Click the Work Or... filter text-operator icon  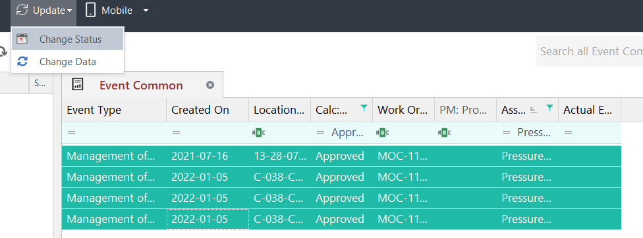[383, 133]
